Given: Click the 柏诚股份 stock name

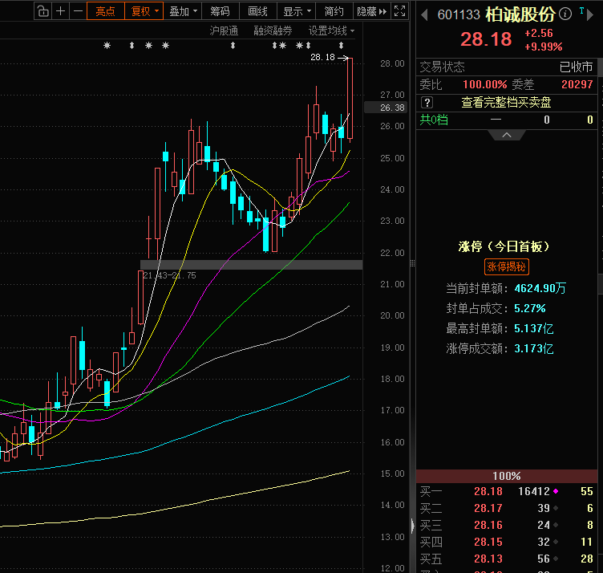Looking at the screenshot, I should [x=520, y=14].
